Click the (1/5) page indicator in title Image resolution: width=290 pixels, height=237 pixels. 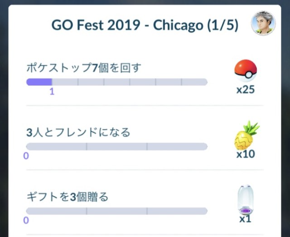(222, 25)
